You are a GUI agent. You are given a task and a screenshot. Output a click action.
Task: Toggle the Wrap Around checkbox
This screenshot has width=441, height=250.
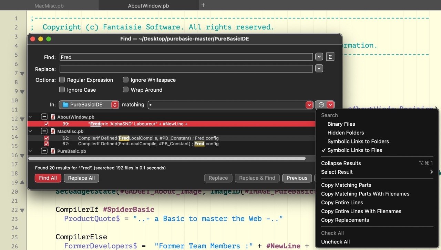click(x=126, y=90)
